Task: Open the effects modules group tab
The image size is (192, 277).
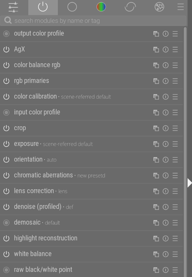Action: click(x=159, y=7)
